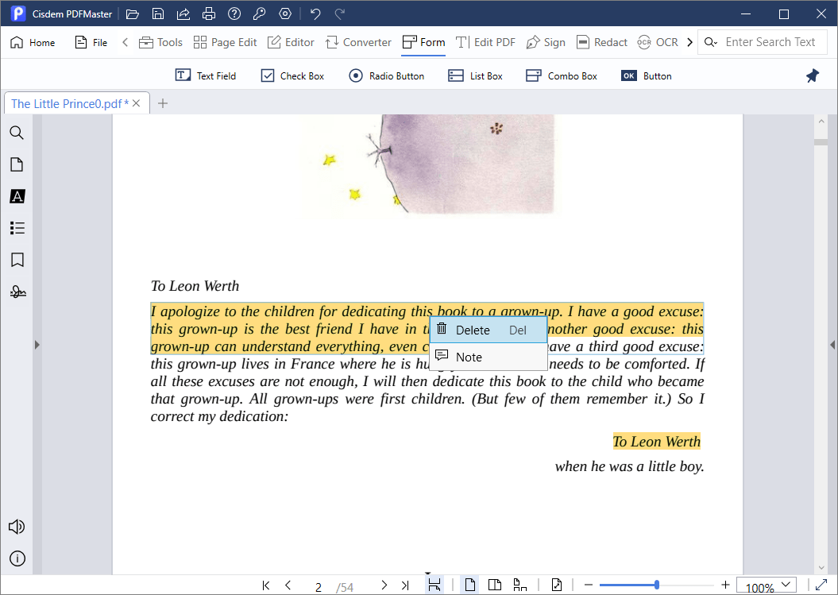Switch to the Editor tab
This screenshot has width=838, height=595.
(x=291, y=42)
